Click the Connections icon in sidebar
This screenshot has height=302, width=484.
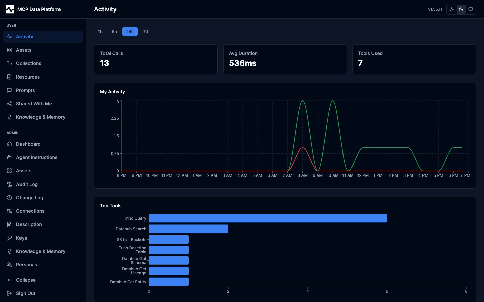click(x=9, y=211)
